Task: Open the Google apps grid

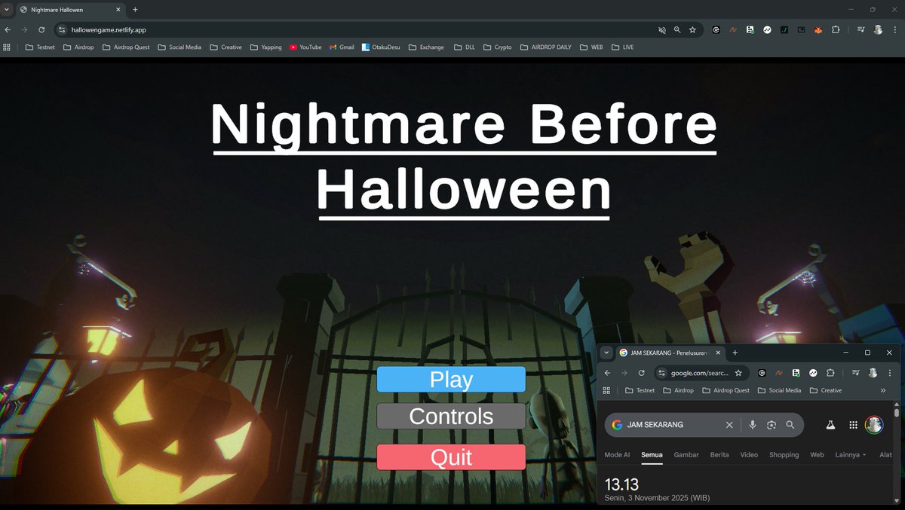Action: (853, 425)
